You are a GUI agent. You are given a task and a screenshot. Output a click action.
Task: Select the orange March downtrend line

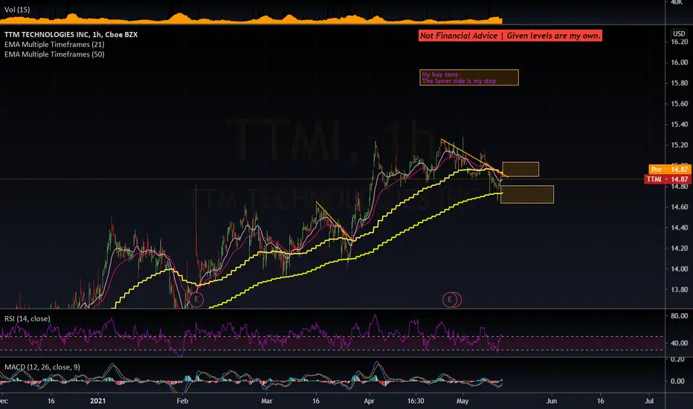335,222
